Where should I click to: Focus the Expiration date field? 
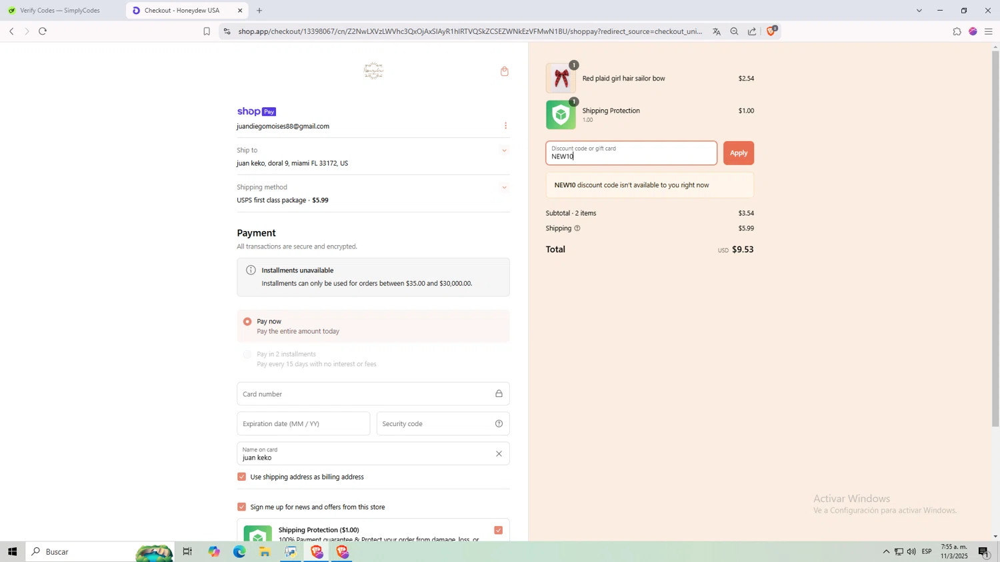tap(303, 423)
